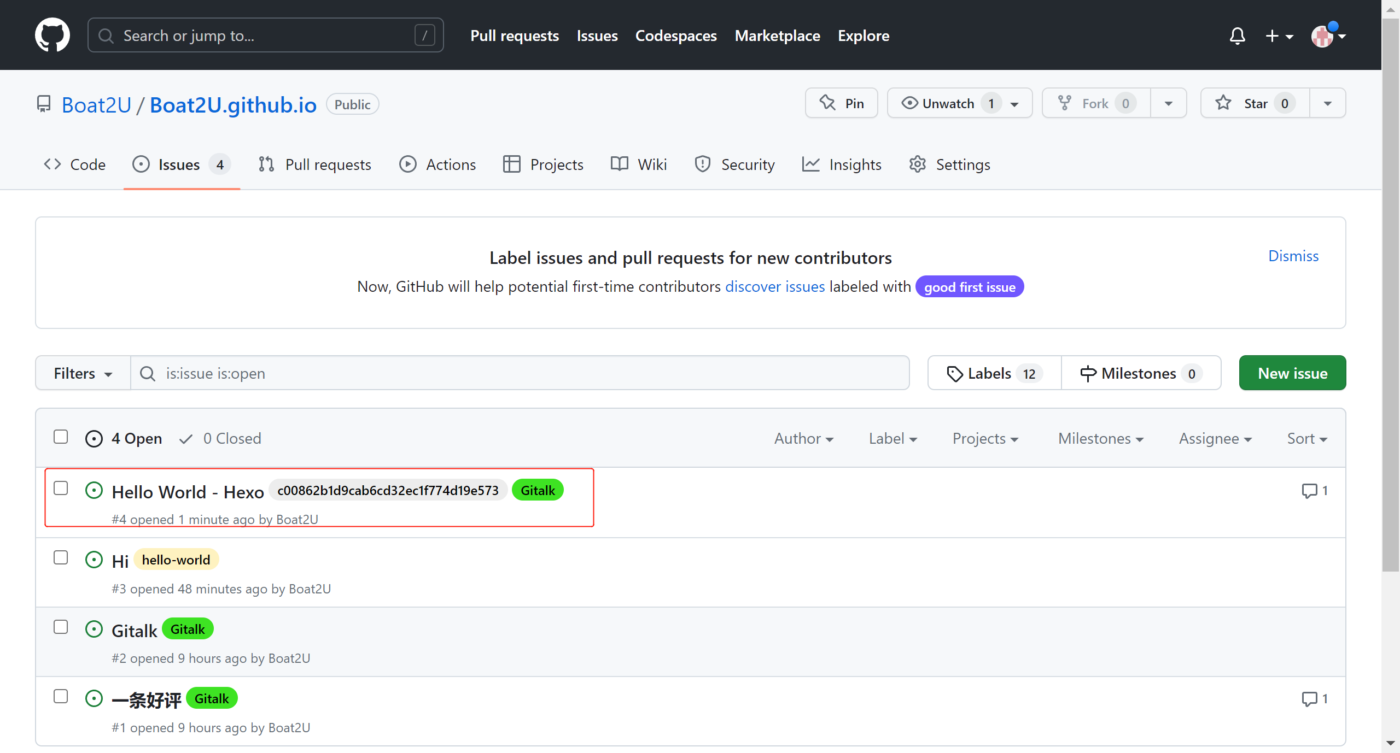Click the Unwatch button
The height and width of the screenshot is (753, 1400).
pos(960,103)
